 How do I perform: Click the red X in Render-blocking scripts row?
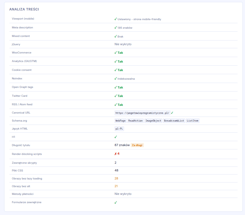(116, 154)
